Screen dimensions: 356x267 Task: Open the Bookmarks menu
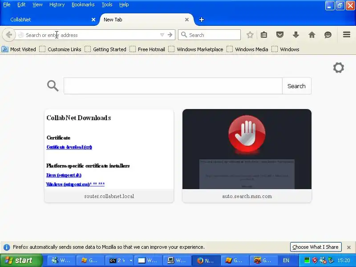pyautogui.click(x=83, y=4)
